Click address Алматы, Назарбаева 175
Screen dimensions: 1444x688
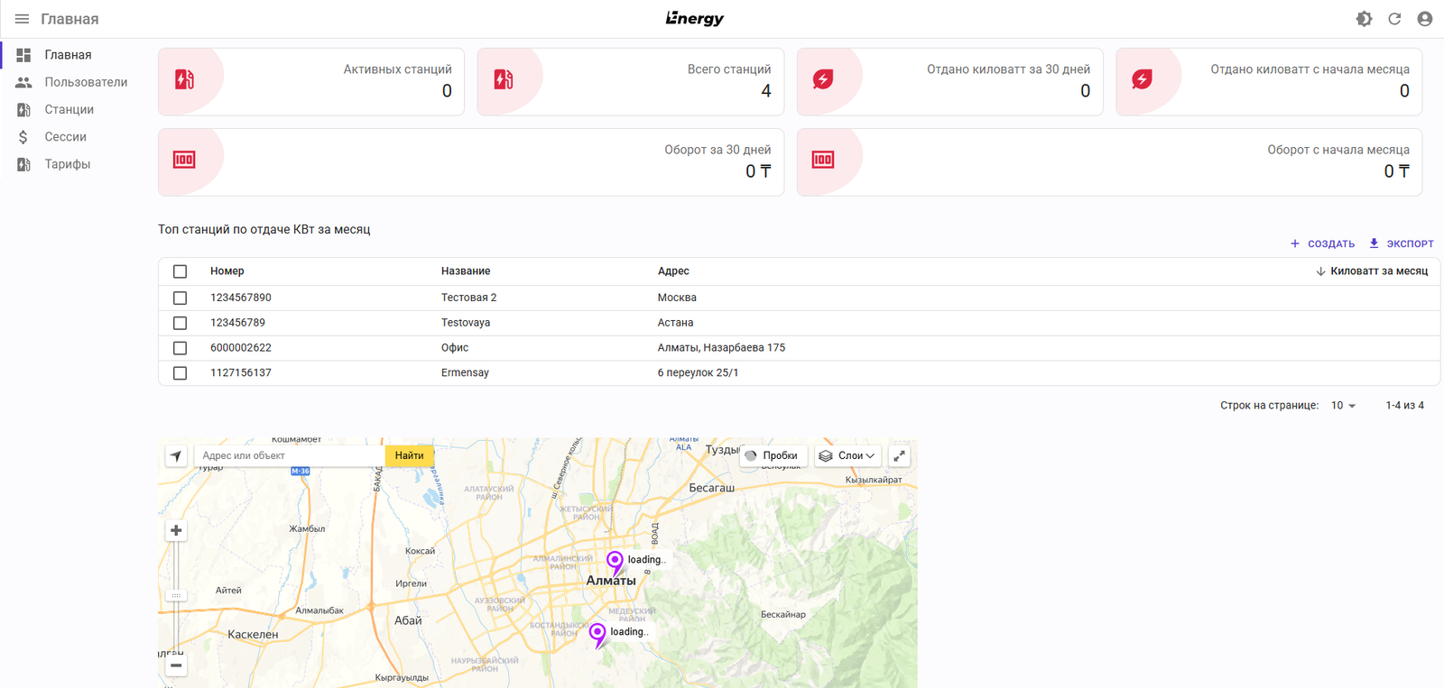[x=721, y=348]
